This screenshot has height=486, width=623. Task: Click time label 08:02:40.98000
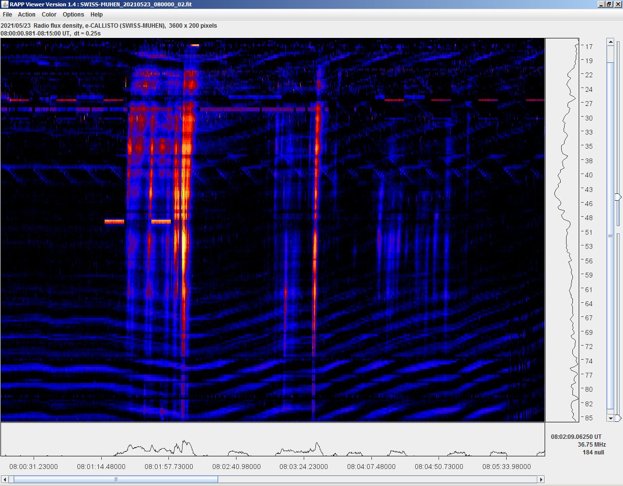coord(237,467)
